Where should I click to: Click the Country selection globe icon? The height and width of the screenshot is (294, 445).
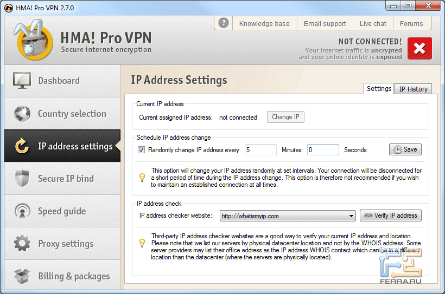(x=23, y=114)
